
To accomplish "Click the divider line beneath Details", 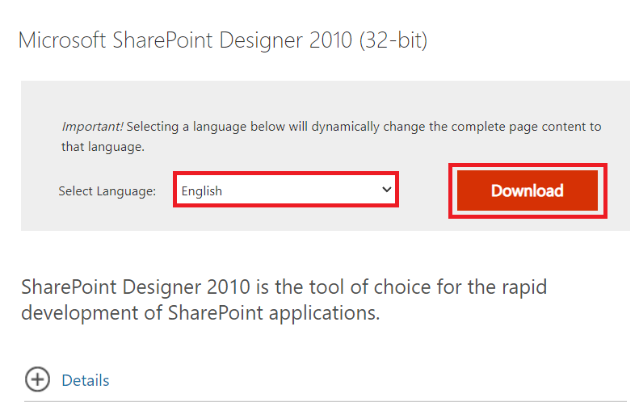I will tap(323, 400).
